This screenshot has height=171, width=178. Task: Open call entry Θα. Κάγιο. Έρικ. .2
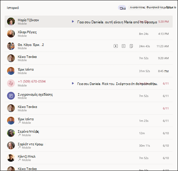(x=89, y=46)
